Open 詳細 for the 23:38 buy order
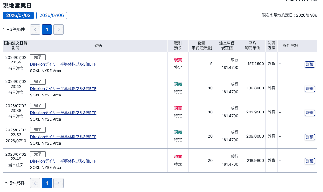 click(310, 113)
